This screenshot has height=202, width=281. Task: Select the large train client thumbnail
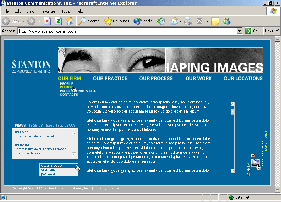[255, 162]
